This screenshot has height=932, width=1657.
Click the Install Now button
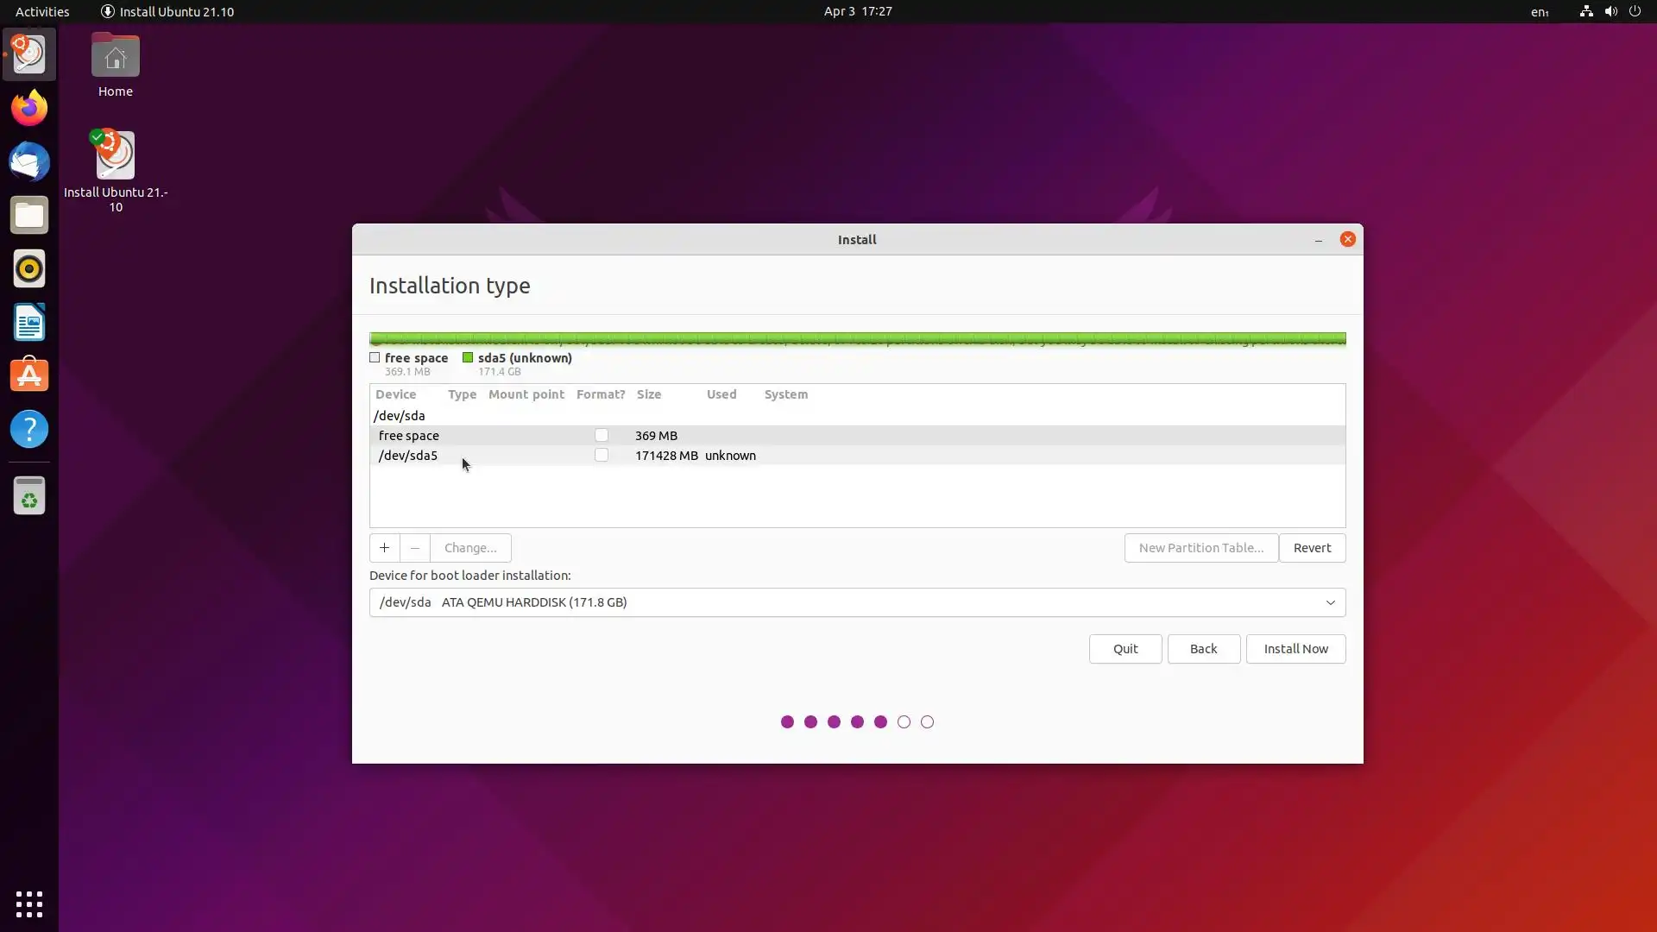point(1295,649)
